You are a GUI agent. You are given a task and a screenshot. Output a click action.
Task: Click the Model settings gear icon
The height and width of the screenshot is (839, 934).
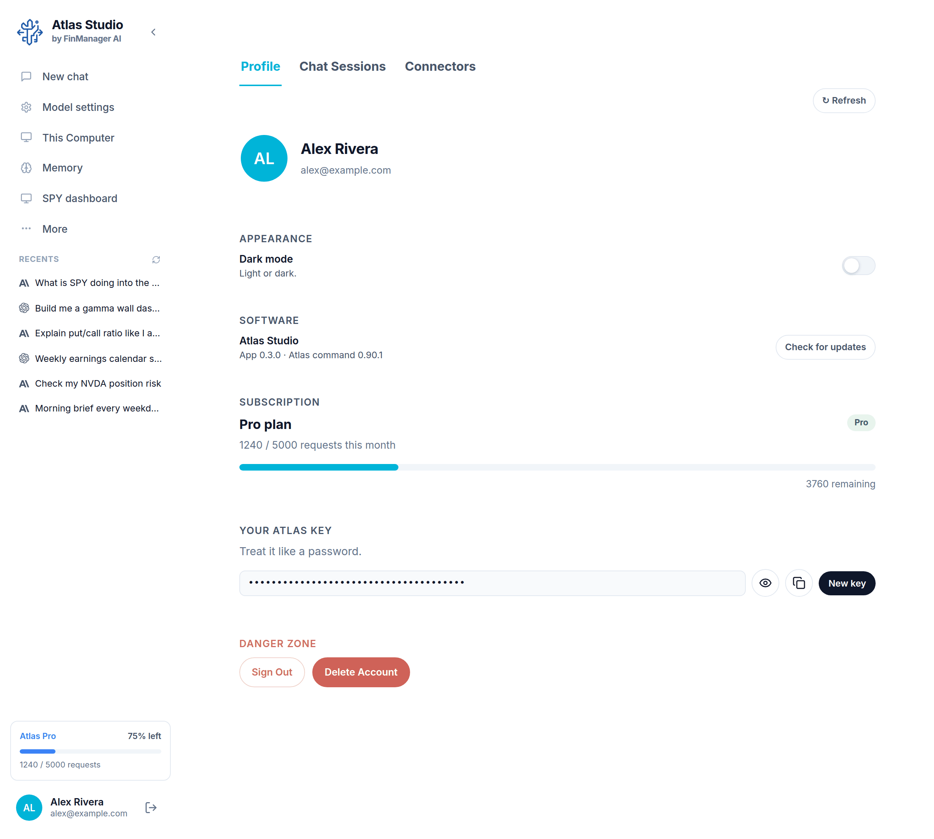pyautogui.click(x=26, y=107)
